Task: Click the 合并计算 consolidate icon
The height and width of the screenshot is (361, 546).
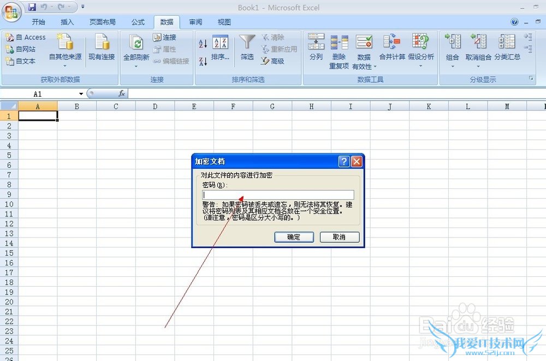Action: [391, 42]
